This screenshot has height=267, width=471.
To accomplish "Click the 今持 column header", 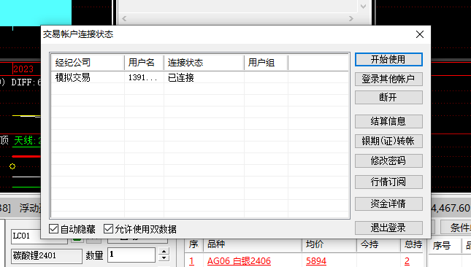I will coord(378,244).
